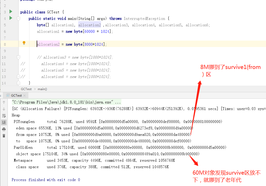The height and width of the screenshot is (186, 266).
Task: Click line number 10 in the gutter
Action: pyautogui.click(x=4, y=57)
